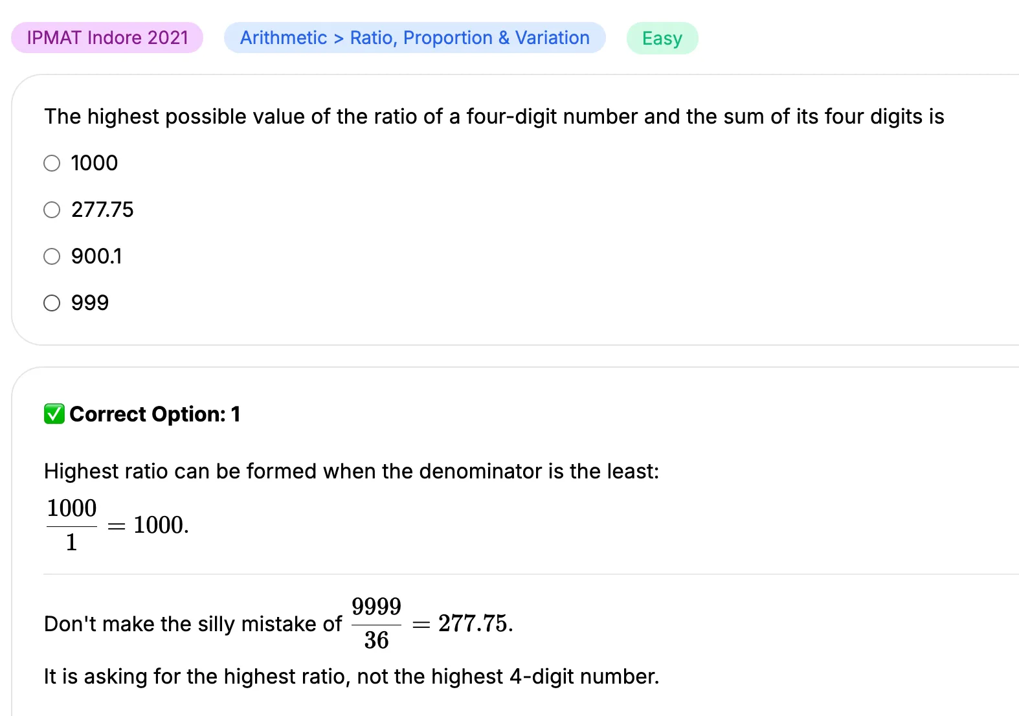
Task: Click the question text about four-digit number
Action: point(494,117)
